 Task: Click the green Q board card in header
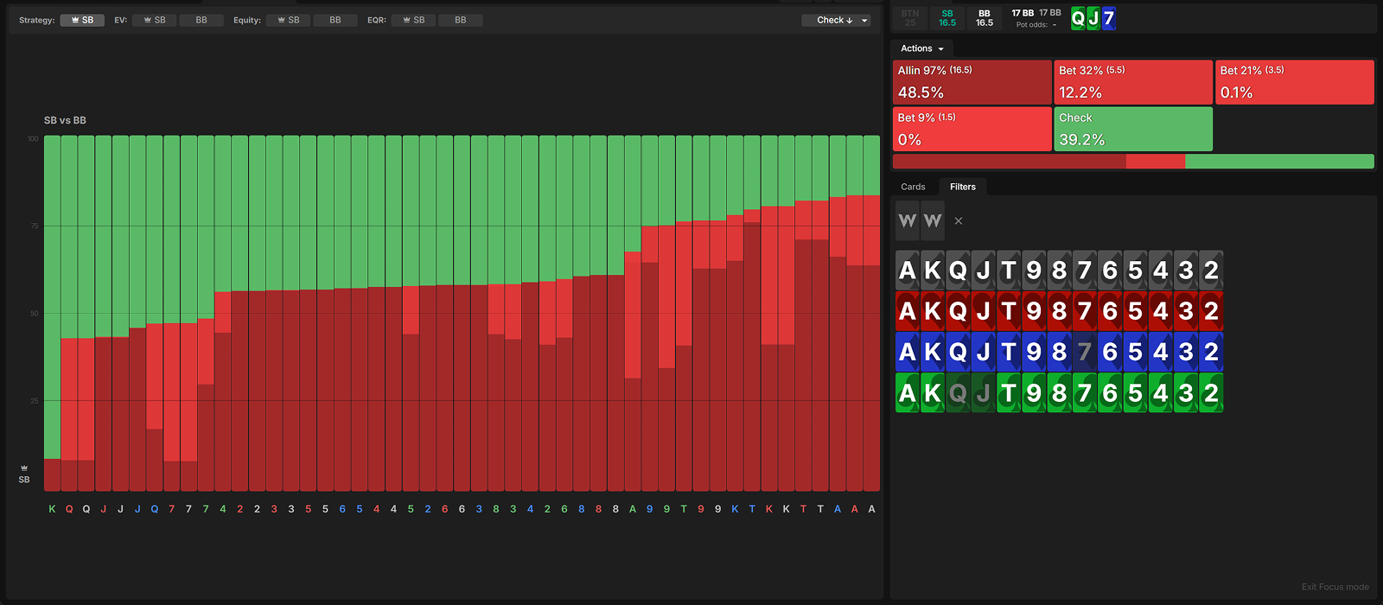point(1078,18)
